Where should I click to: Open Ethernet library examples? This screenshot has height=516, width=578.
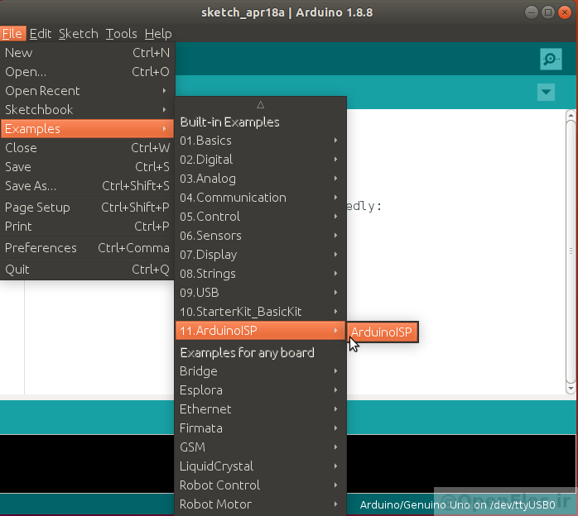point(260,409)
